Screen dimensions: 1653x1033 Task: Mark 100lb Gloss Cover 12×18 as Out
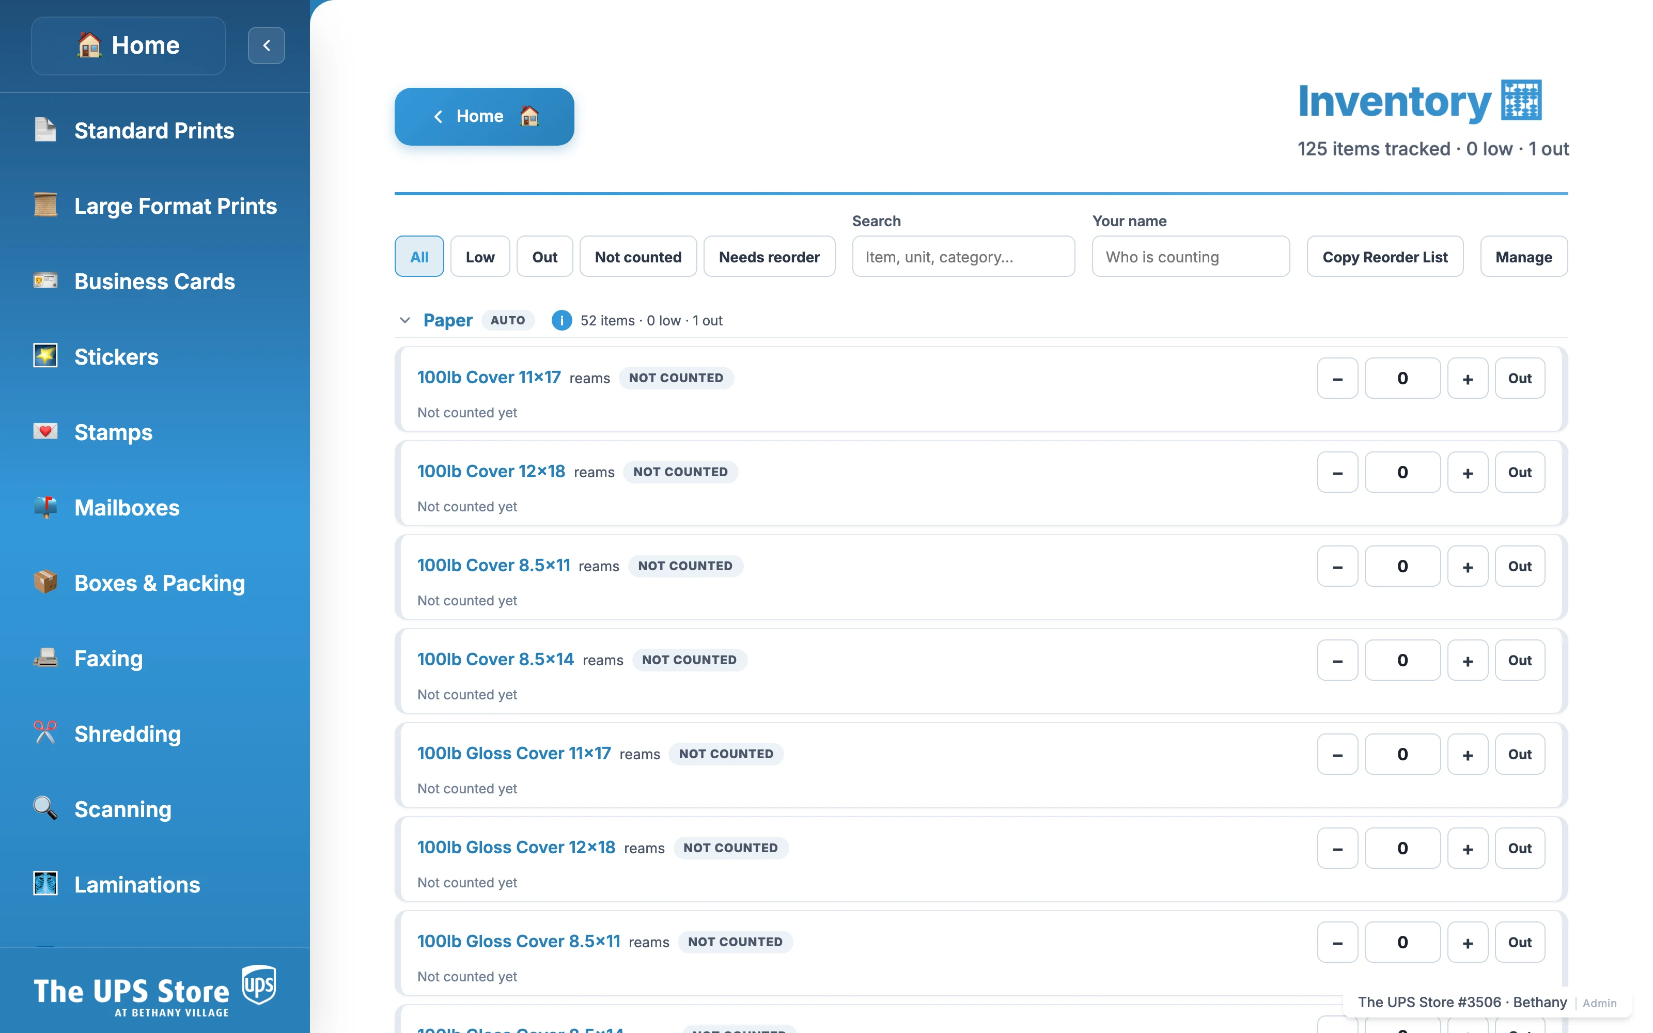pos(1520,848)
